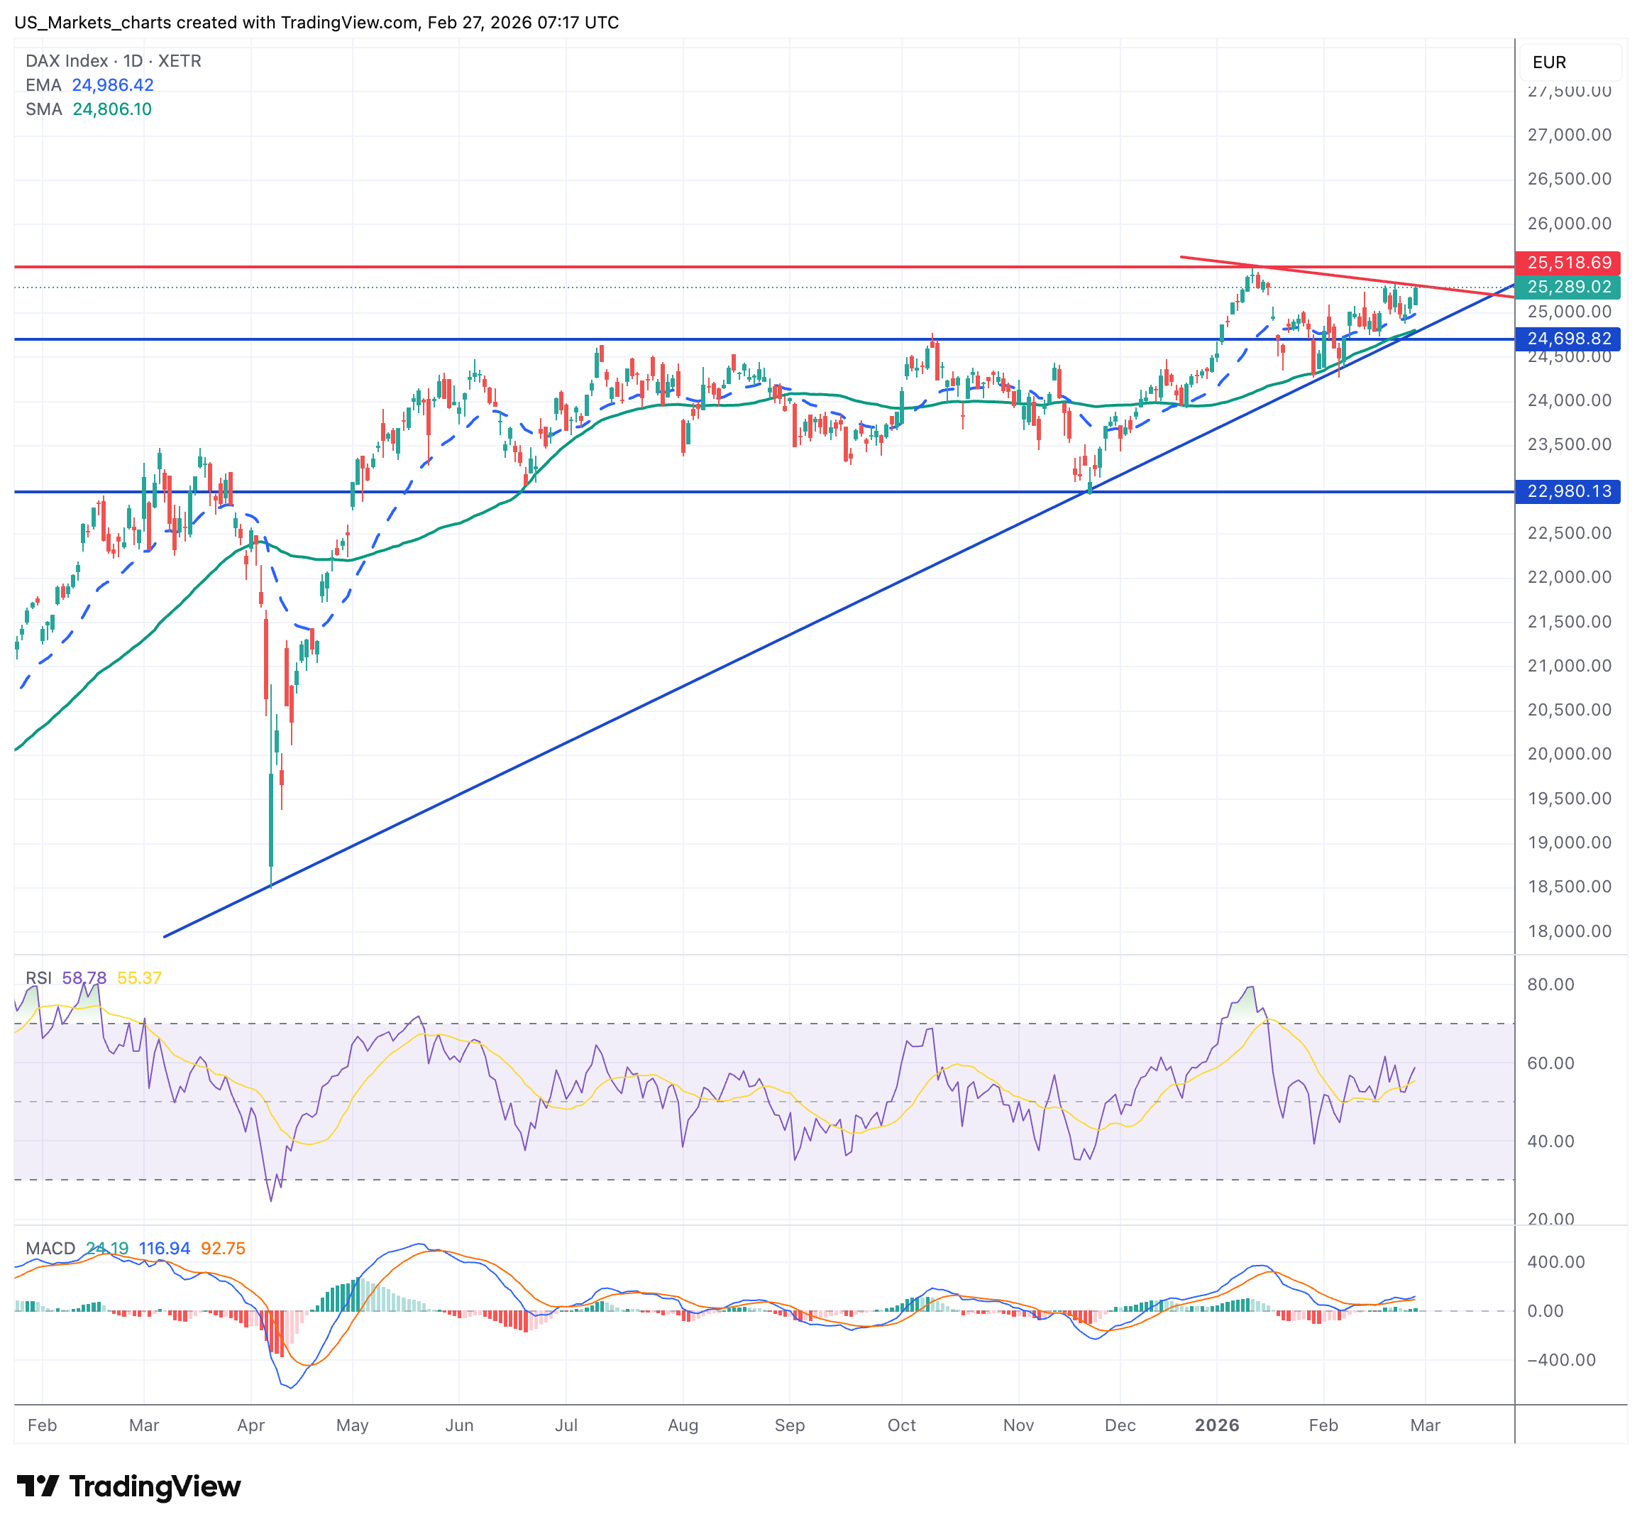The image size is (1642, 1529).
Task: Click the TradingView wordmark text
Action: pyautogui.click(x=155, y=1486)
